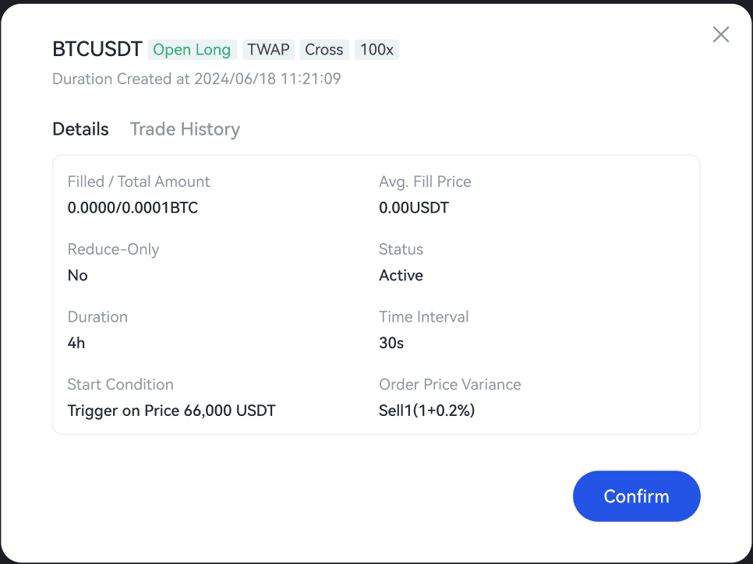This screenshot has height=564, width=753.
Task: Close the TWAP order details dialog
Action: (x=721, y=34)
